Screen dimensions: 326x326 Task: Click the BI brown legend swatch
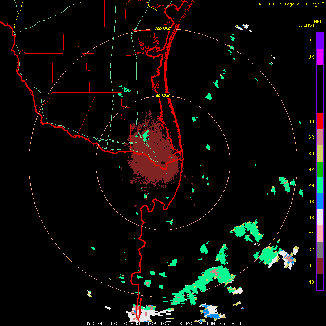point(320,266)
